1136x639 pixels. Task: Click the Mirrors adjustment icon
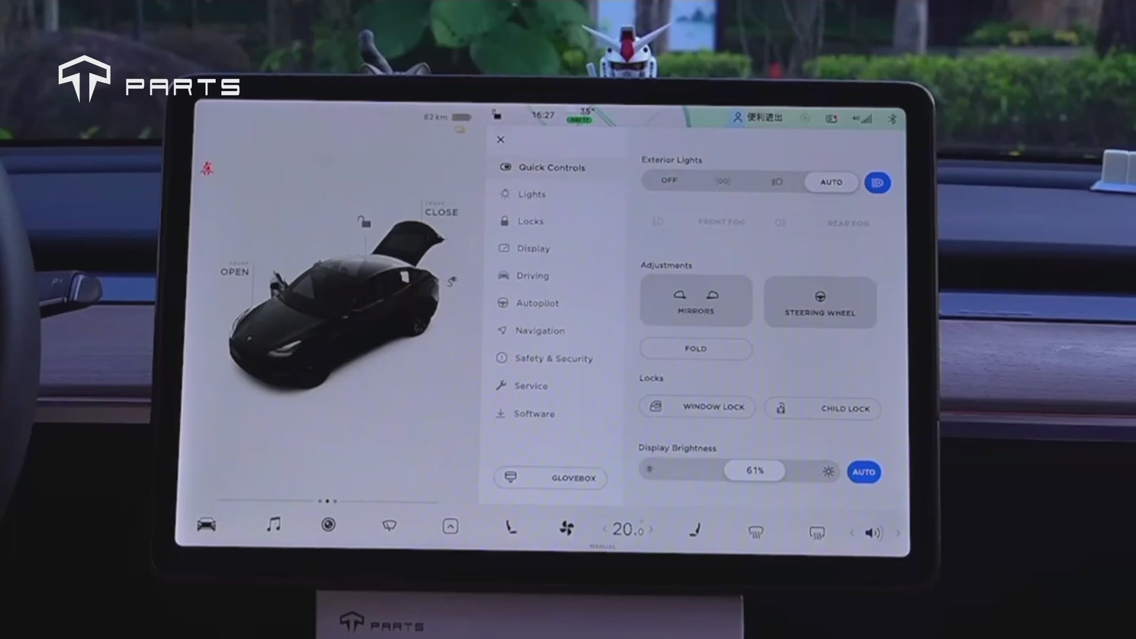[x=695, y=302]
